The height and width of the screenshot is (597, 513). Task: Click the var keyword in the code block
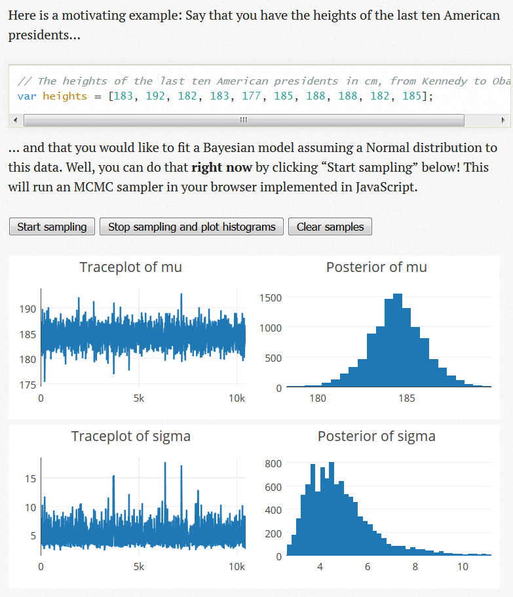(x=27, y=95)
